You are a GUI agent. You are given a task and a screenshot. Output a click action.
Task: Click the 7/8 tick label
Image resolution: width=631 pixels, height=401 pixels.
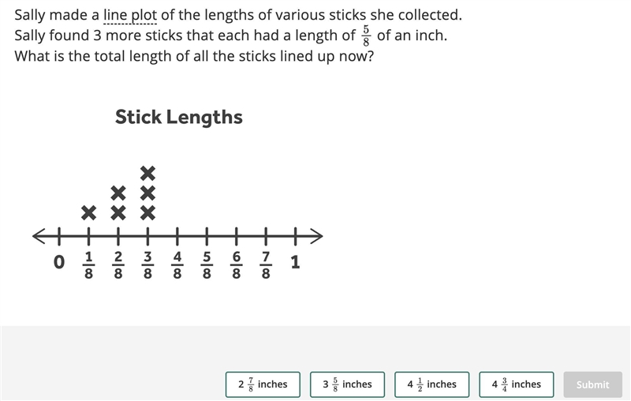(x=266, y=265)
